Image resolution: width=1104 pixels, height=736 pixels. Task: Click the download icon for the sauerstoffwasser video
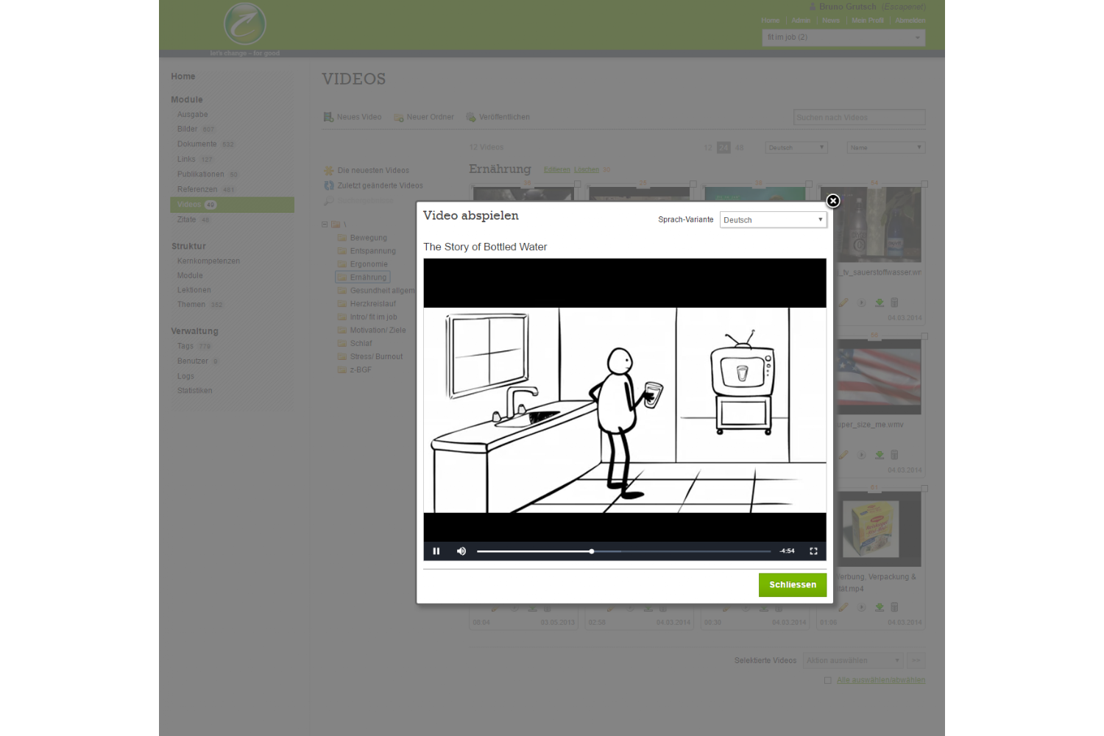point(880,302)
